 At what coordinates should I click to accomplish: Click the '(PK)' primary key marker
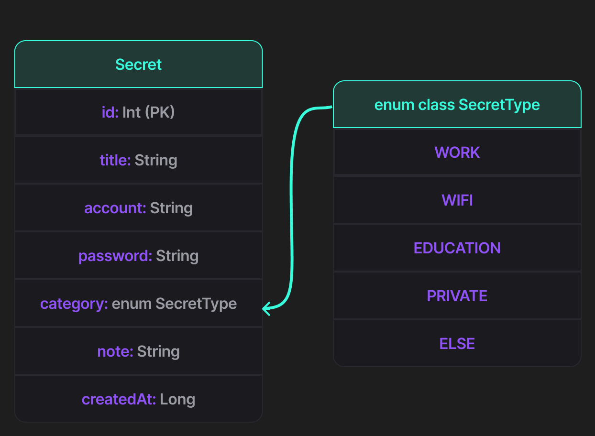160,112
